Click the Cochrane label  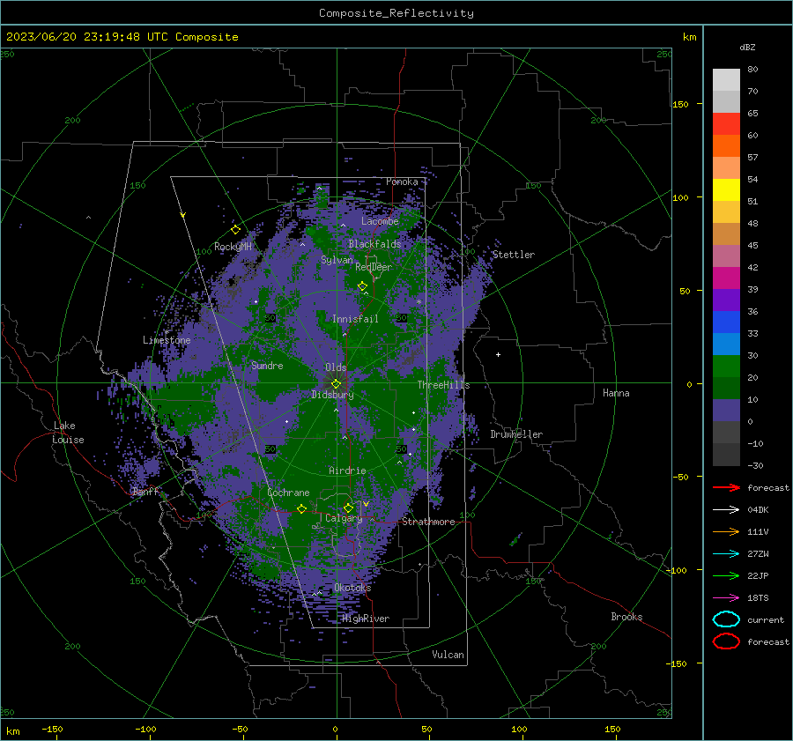click(288, 493)
